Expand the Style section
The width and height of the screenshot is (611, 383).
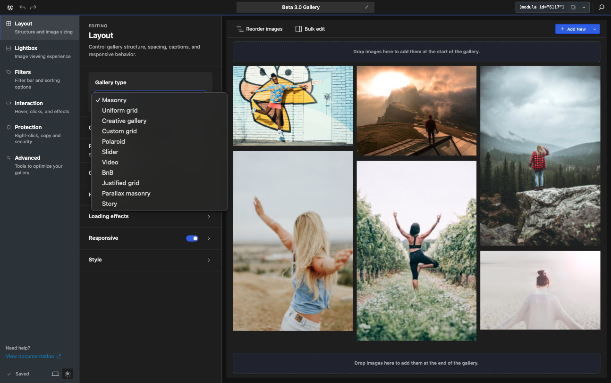pos(150,260)
